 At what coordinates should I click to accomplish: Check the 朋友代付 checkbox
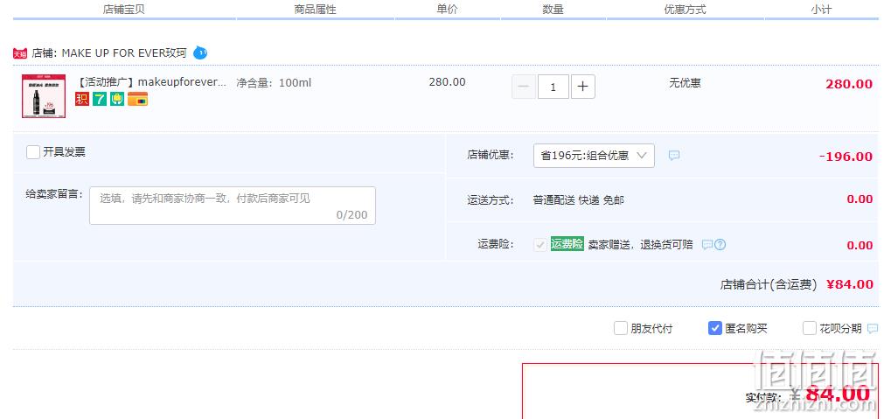click(x=621, y=328)
